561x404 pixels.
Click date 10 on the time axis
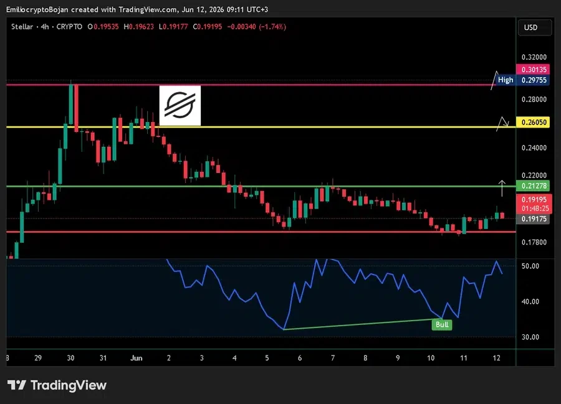pos(431,358)
